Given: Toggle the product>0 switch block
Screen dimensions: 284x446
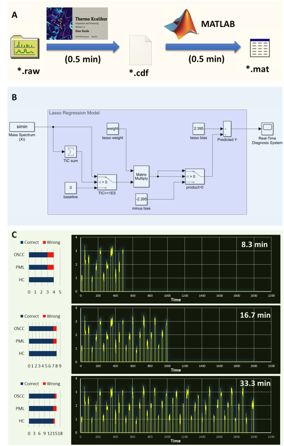Looking at the screenshot, I should tap(195, 176).
